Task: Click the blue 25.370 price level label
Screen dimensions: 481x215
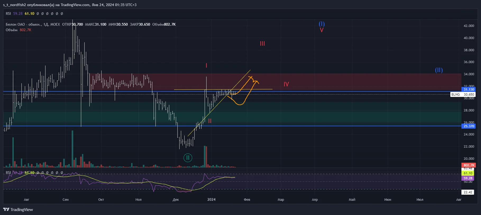Action: [x=469, y=126]
